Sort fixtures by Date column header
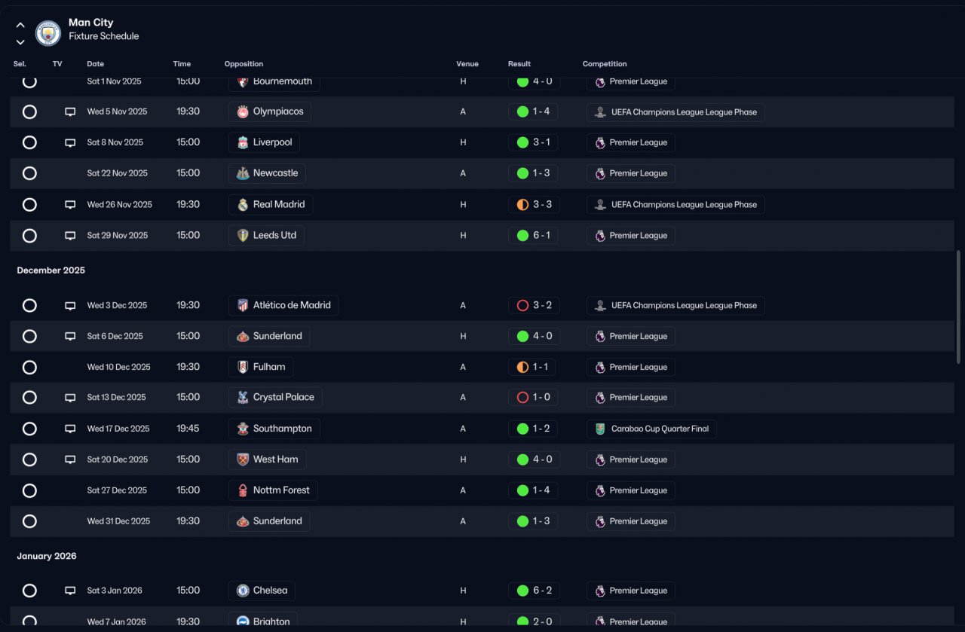The width and height of the screenshot is (965, 632). (x=96, y=64)
